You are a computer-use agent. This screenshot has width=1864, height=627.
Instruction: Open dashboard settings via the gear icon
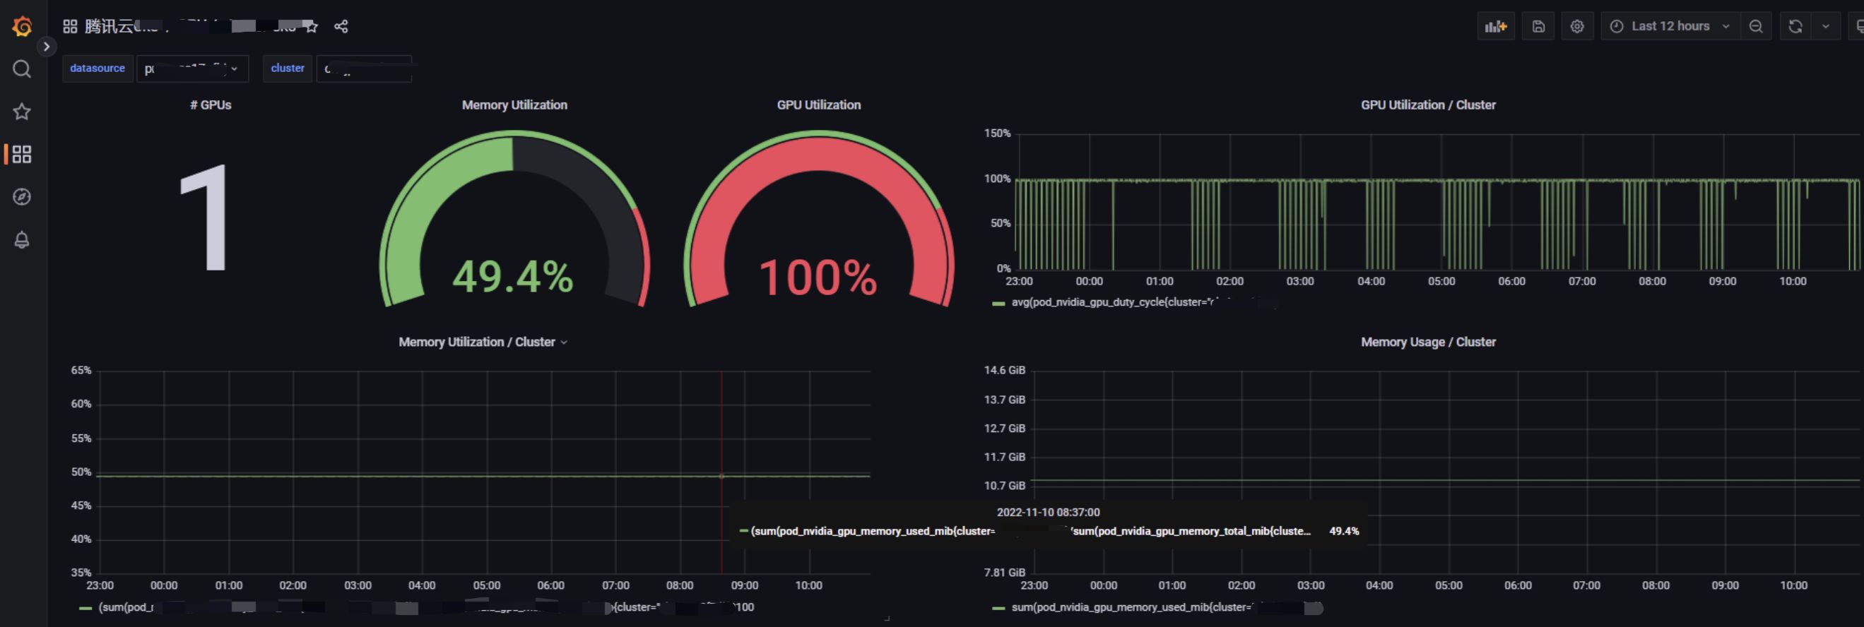1577,27
